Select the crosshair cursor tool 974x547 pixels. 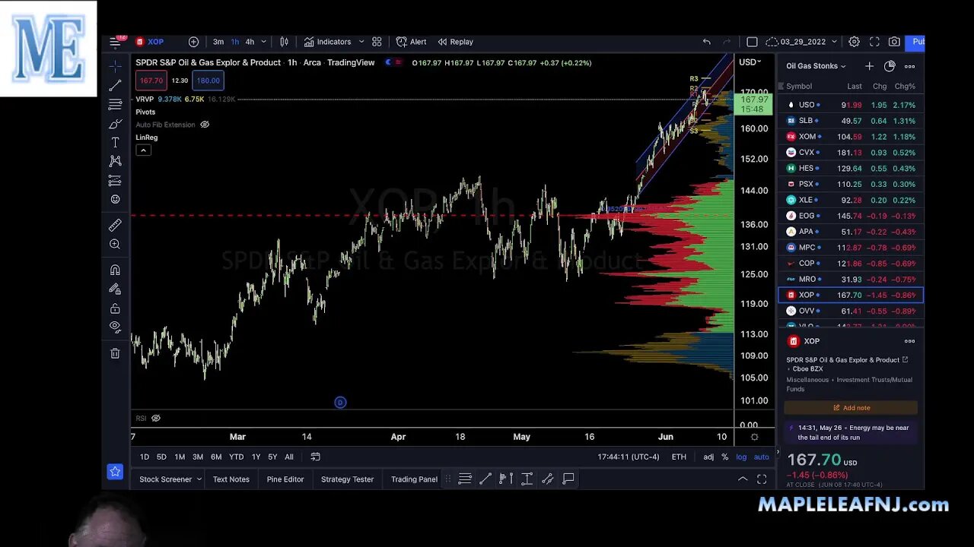click(x=115, y=66)
